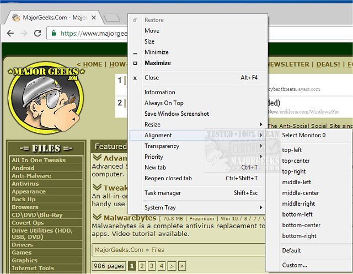
Task: Open Drivers files category
Action: point(46,245)
